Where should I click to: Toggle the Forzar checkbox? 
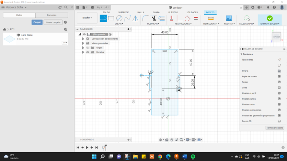(279, 82)
